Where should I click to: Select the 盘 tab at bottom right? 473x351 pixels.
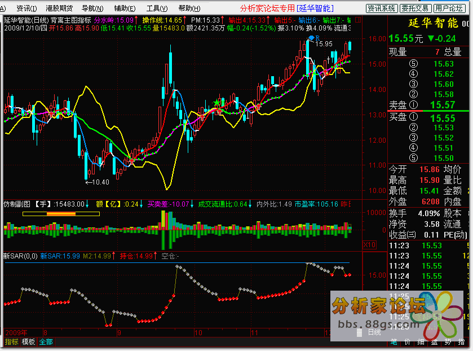[x=435, y=342]
